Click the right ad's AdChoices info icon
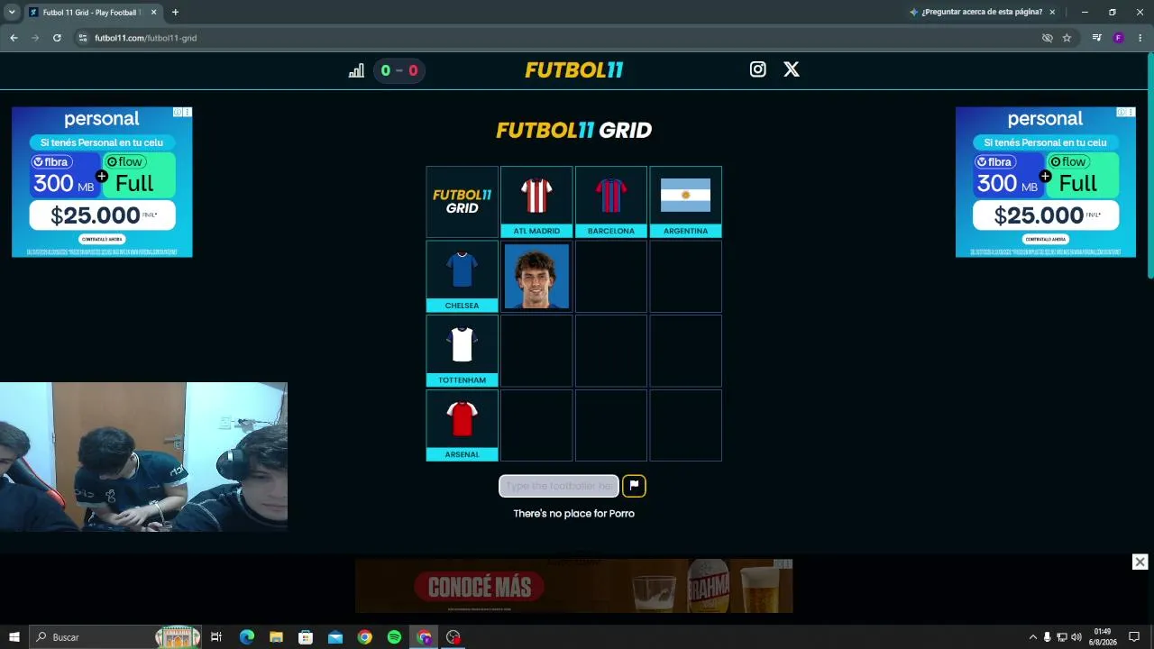Viewport: 1154px width, 649px height. 1122,112
